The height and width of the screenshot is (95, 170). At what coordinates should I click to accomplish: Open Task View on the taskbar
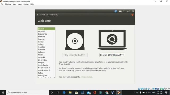pyautogui.click(x=58, y=93)
